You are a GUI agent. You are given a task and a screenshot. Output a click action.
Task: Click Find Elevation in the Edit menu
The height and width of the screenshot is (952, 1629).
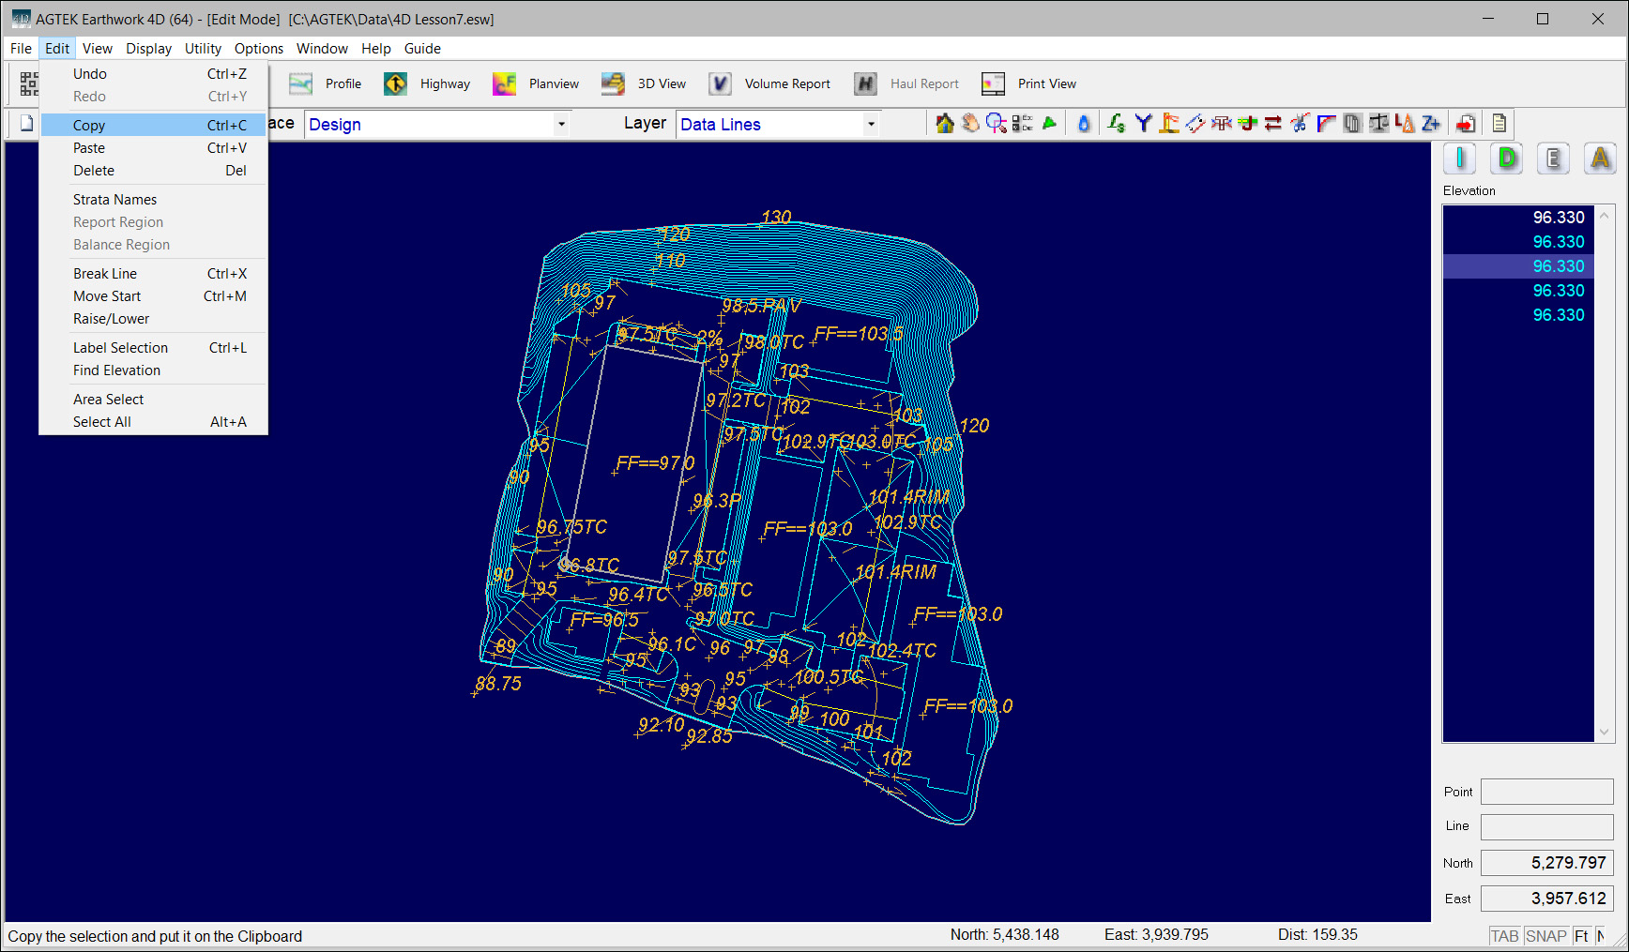[117, 370]
